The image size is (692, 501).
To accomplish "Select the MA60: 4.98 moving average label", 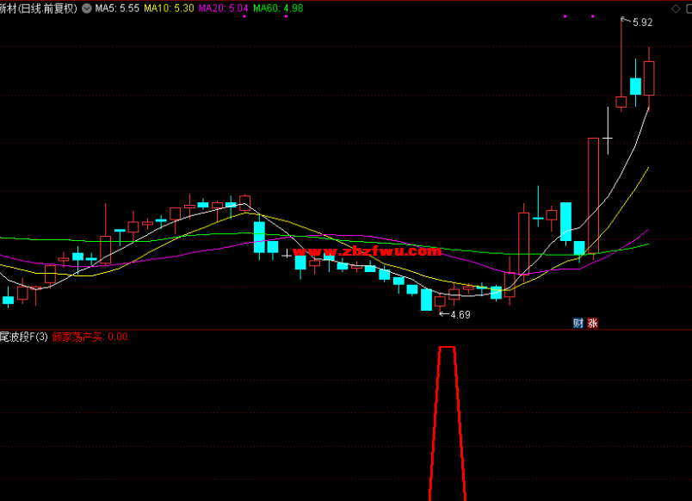I will (x=278, y=8).
